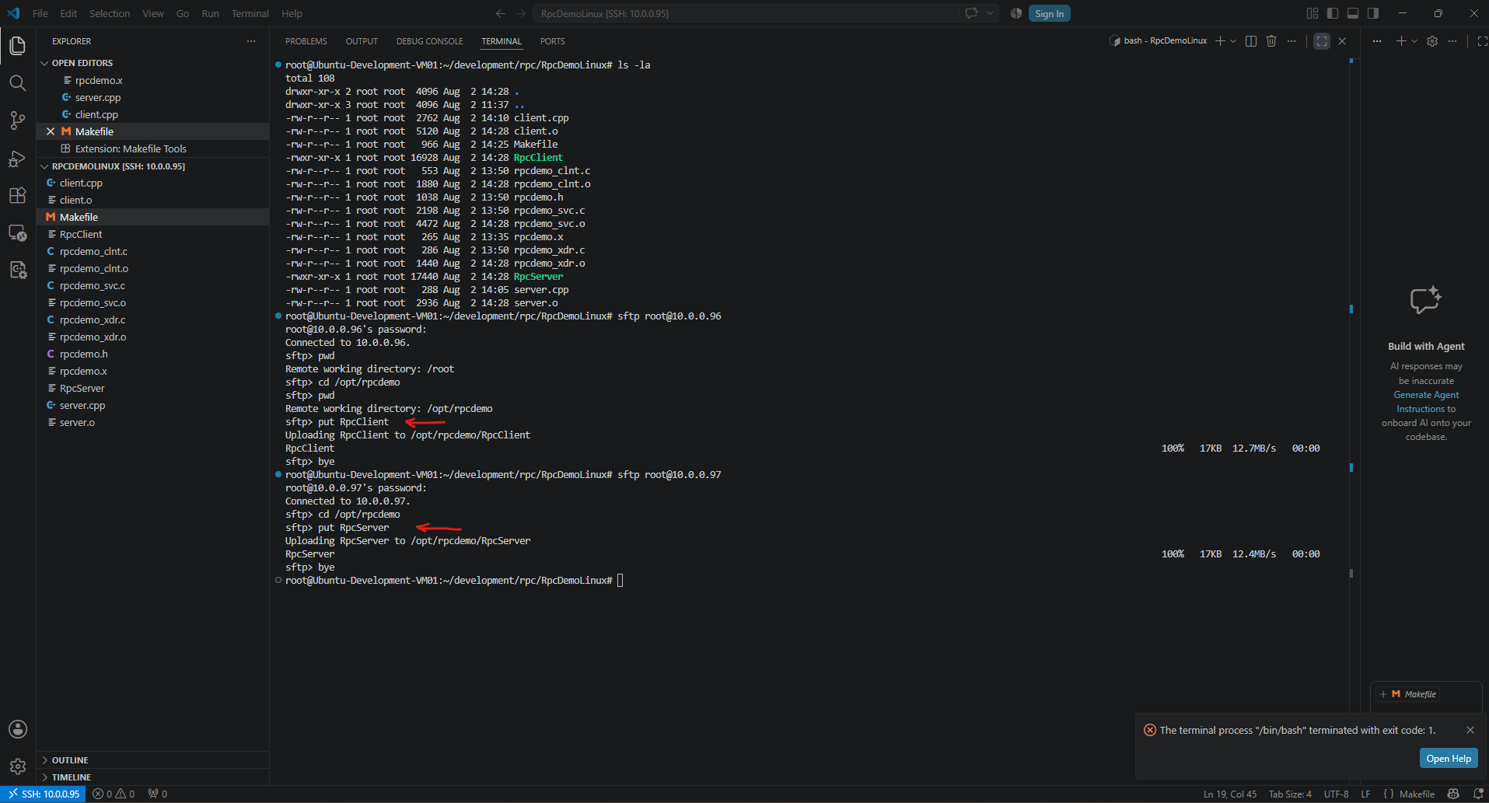Viewport: 1489px width, 803px height.
Task: Open the Selection menu
Action: pyautogui.click(x=110, y=13)
